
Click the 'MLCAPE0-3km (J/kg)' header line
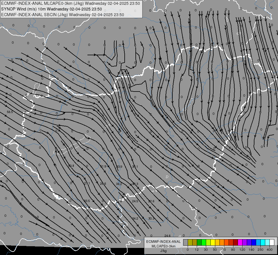(70, 3)
